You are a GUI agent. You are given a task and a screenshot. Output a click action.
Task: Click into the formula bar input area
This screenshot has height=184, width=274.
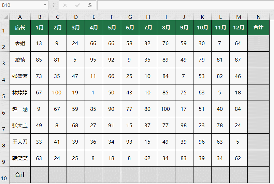click(x=186, y=5)
